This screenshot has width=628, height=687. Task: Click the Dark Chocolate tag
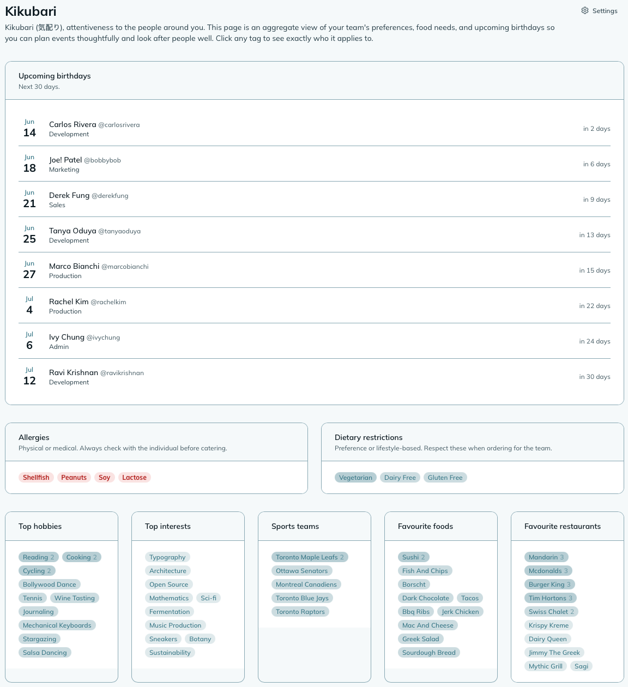(426, 598)
